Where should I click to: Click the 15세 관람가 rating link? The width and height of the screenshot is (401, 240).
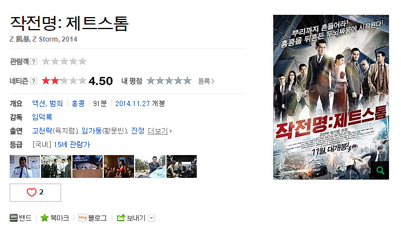point(72,145)
